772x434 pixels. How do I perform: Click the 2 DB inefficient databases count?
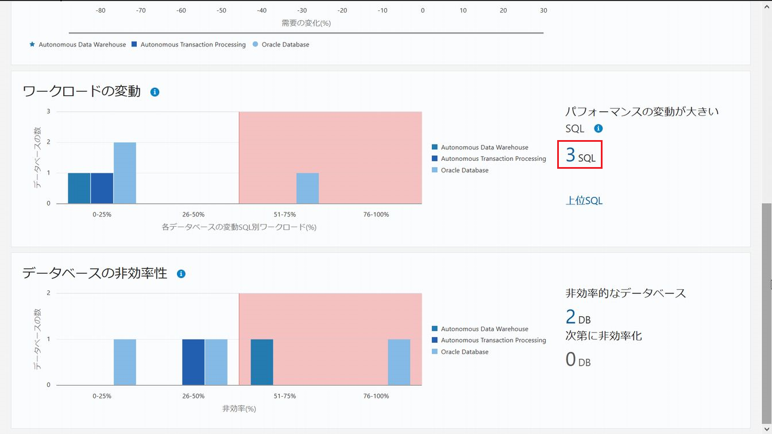point(578,317)
